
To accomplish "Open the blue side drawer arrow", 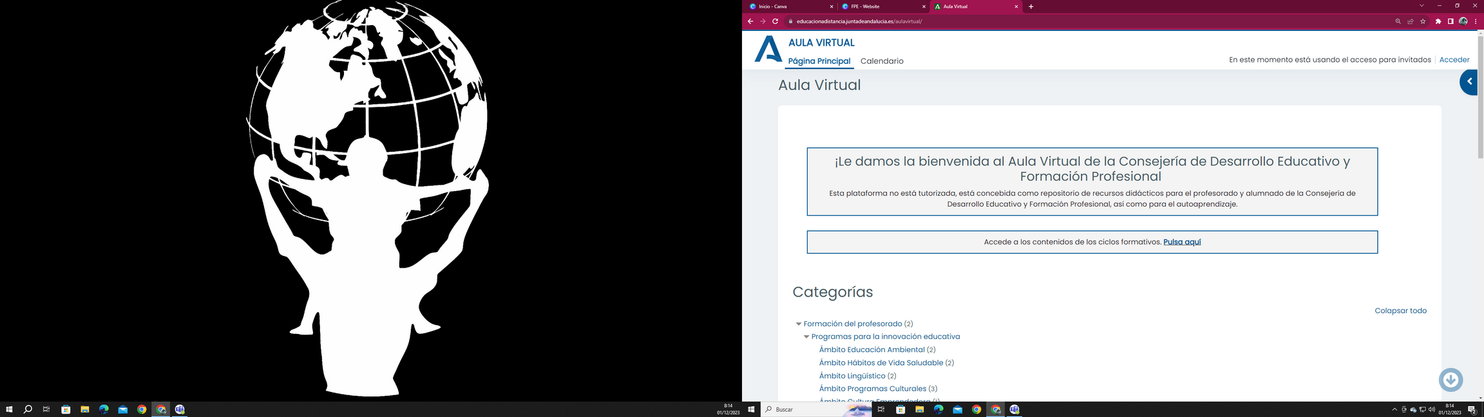I will (x=1469, y=82).
